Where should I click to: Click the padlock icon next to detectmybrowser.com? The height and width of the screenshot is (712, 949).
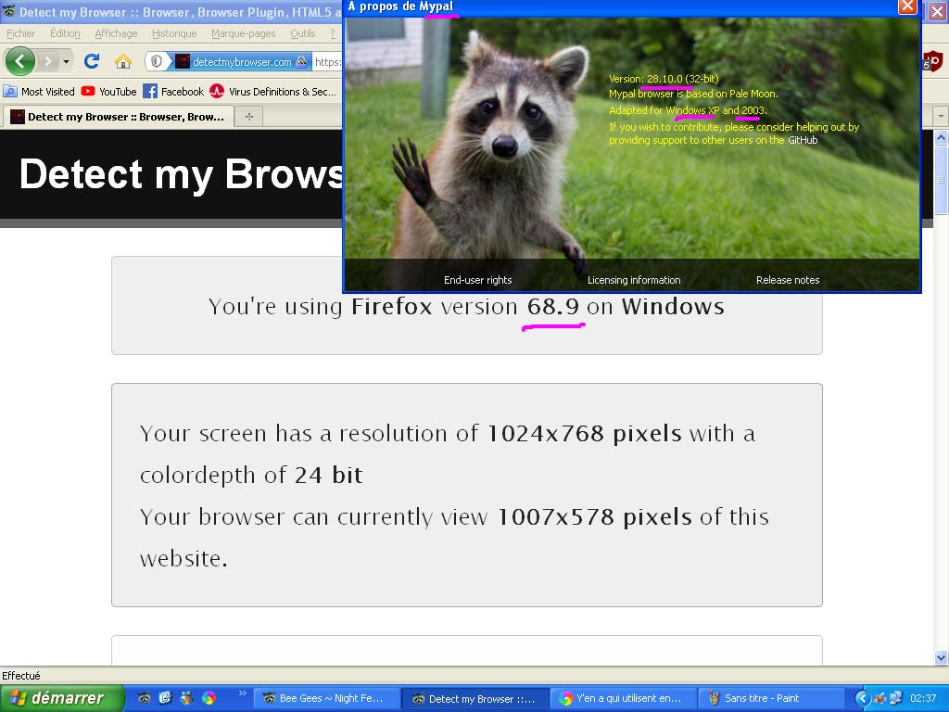pyautogui.click(x=301, y=61)
